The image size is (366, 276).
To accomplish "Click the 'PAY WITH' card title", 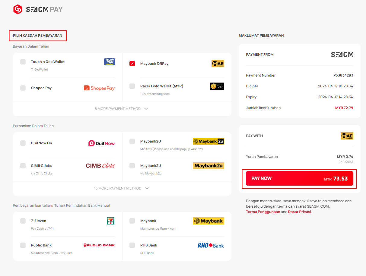I will click(254, 136).
